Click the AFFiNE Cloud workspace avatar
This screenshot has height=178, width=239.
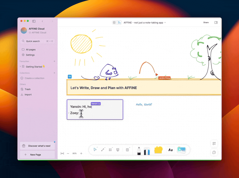tap(24, 30)
